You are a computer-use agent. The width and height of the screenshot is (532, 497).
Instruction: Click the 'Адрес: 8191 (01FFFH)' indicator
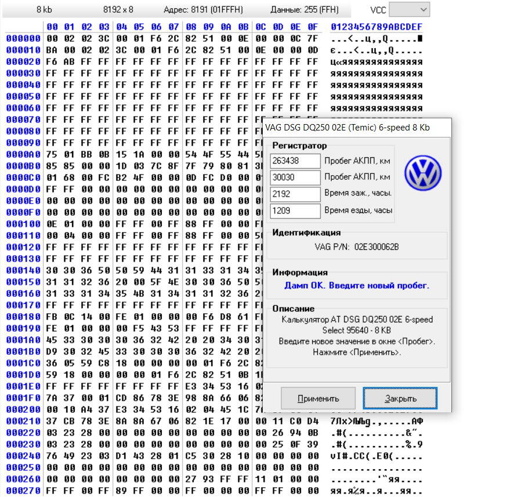[203, 9]
